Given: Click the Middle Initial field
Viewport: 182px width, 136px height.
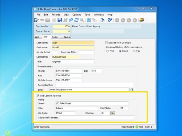Looking at the screenshot, I should [54, 52].
